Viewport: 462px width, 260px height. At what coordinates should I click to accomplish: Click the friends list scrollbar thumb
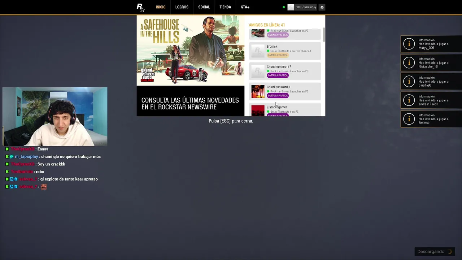(x=324, y=34)
